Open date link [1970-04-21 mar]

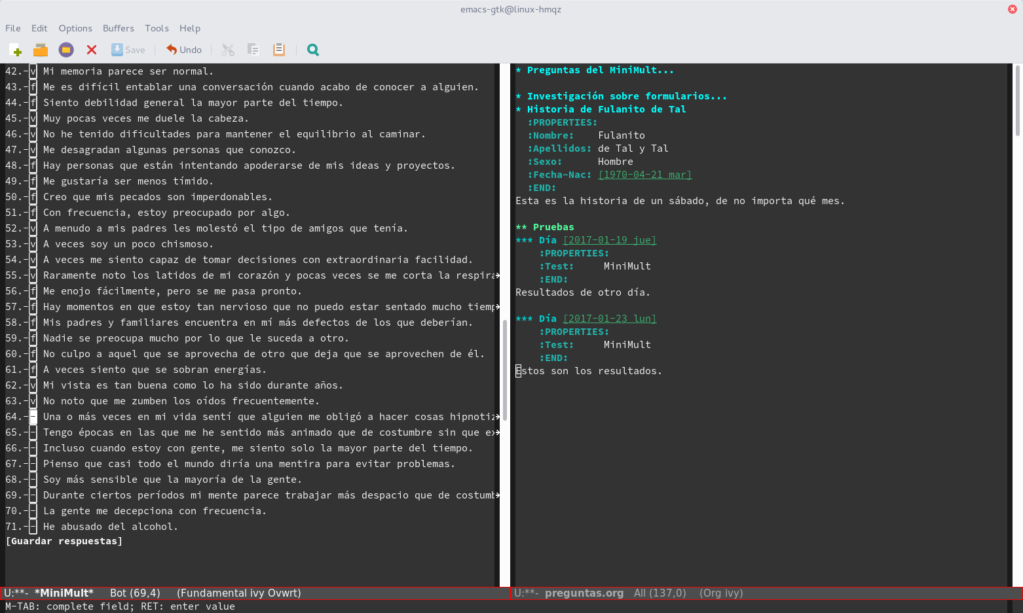tap(645, 175)
